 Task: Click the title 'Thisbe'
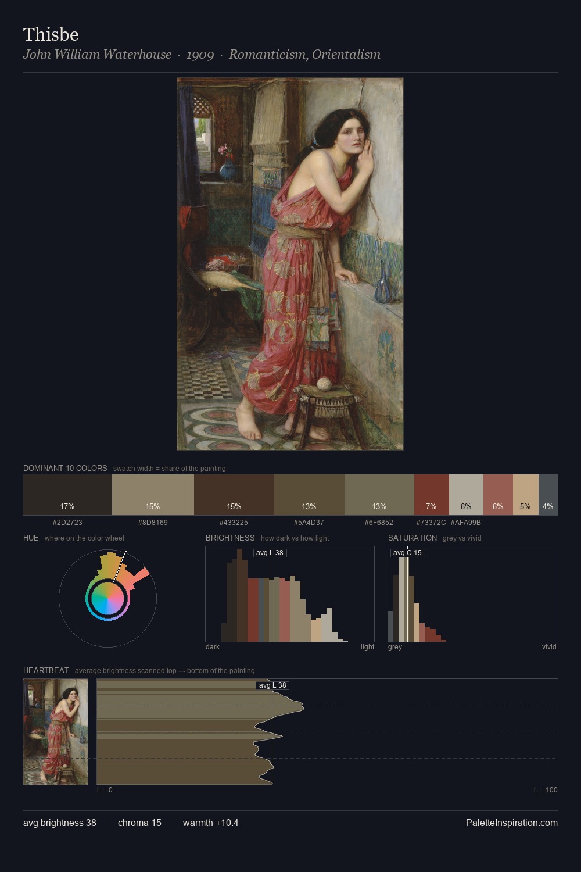[x=51, y=34]
